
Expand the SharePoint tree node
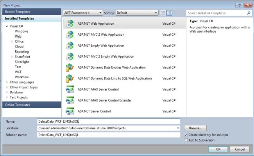coord(12,57)
